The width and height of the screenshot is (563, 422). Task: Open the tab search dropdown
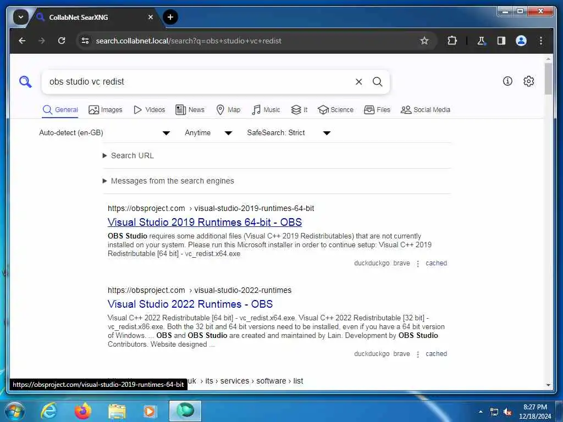click(x=21, y=17)
